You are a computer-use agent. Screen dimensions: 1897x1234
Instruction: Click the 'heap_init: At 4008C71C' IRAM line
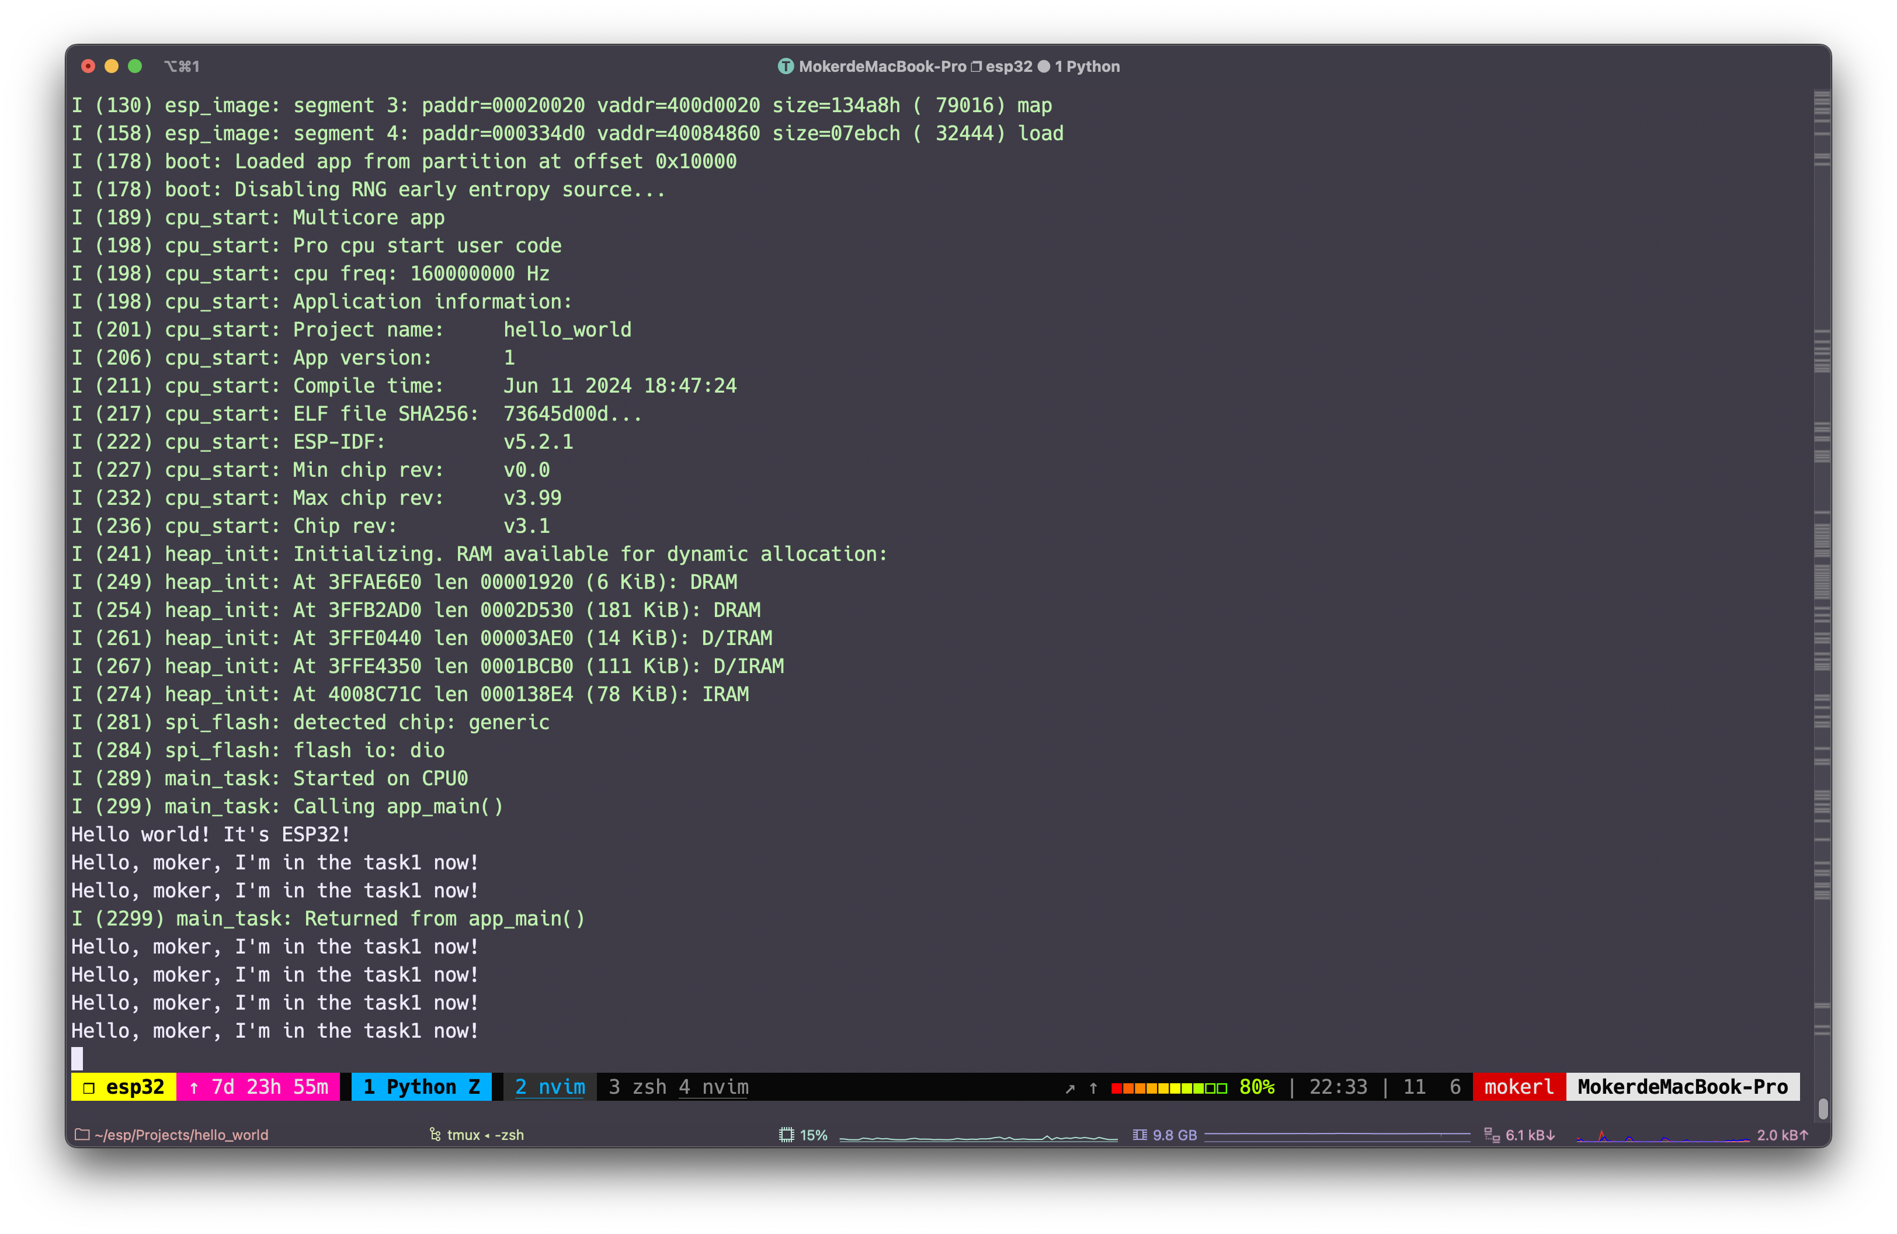pyautogui.click(x=409, y=694)
